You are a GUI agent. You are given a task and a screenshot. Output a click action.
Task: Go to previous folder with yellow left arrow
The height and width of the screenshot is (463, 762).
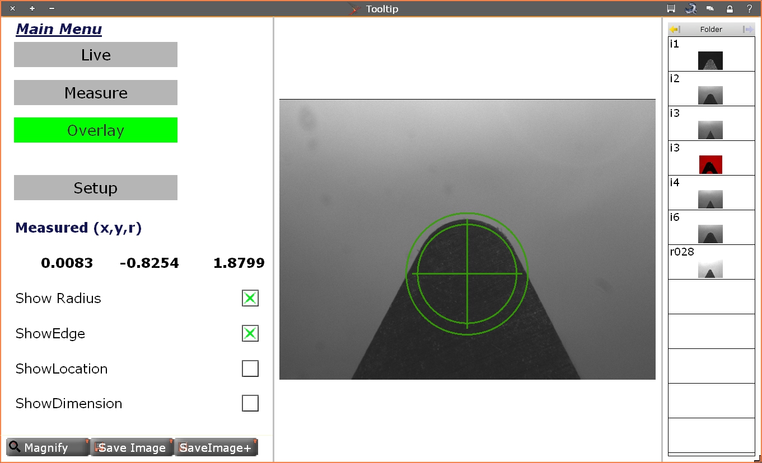point(675,29)
